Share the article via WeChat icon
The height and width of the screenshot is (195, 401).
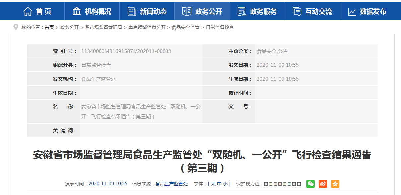(x=310, y=184)
